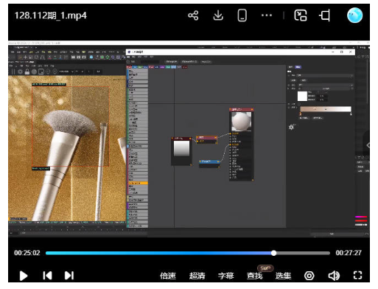The image size is (378, 289).
Task: Select the material node's sphere preview
Action: pos(242,122)
